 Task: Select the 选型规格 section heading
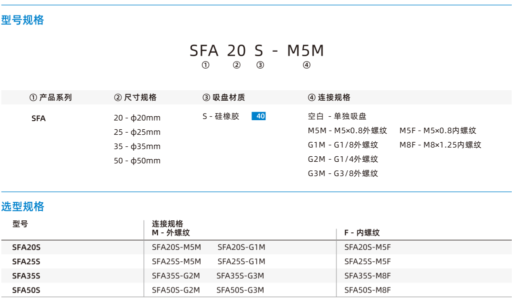click(x=22, y=206)
